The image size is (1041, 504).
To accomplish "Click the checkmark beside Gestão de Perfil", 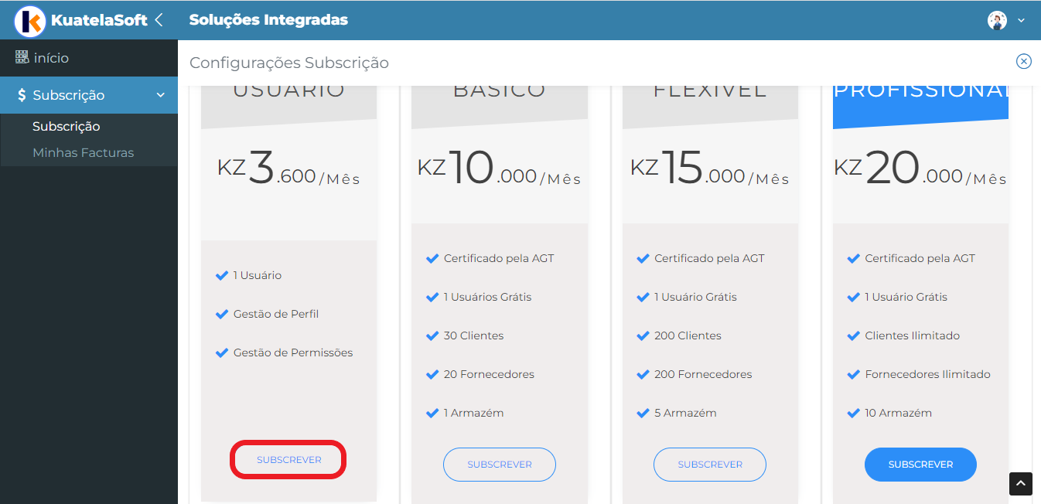I will [x=222, y=314].
